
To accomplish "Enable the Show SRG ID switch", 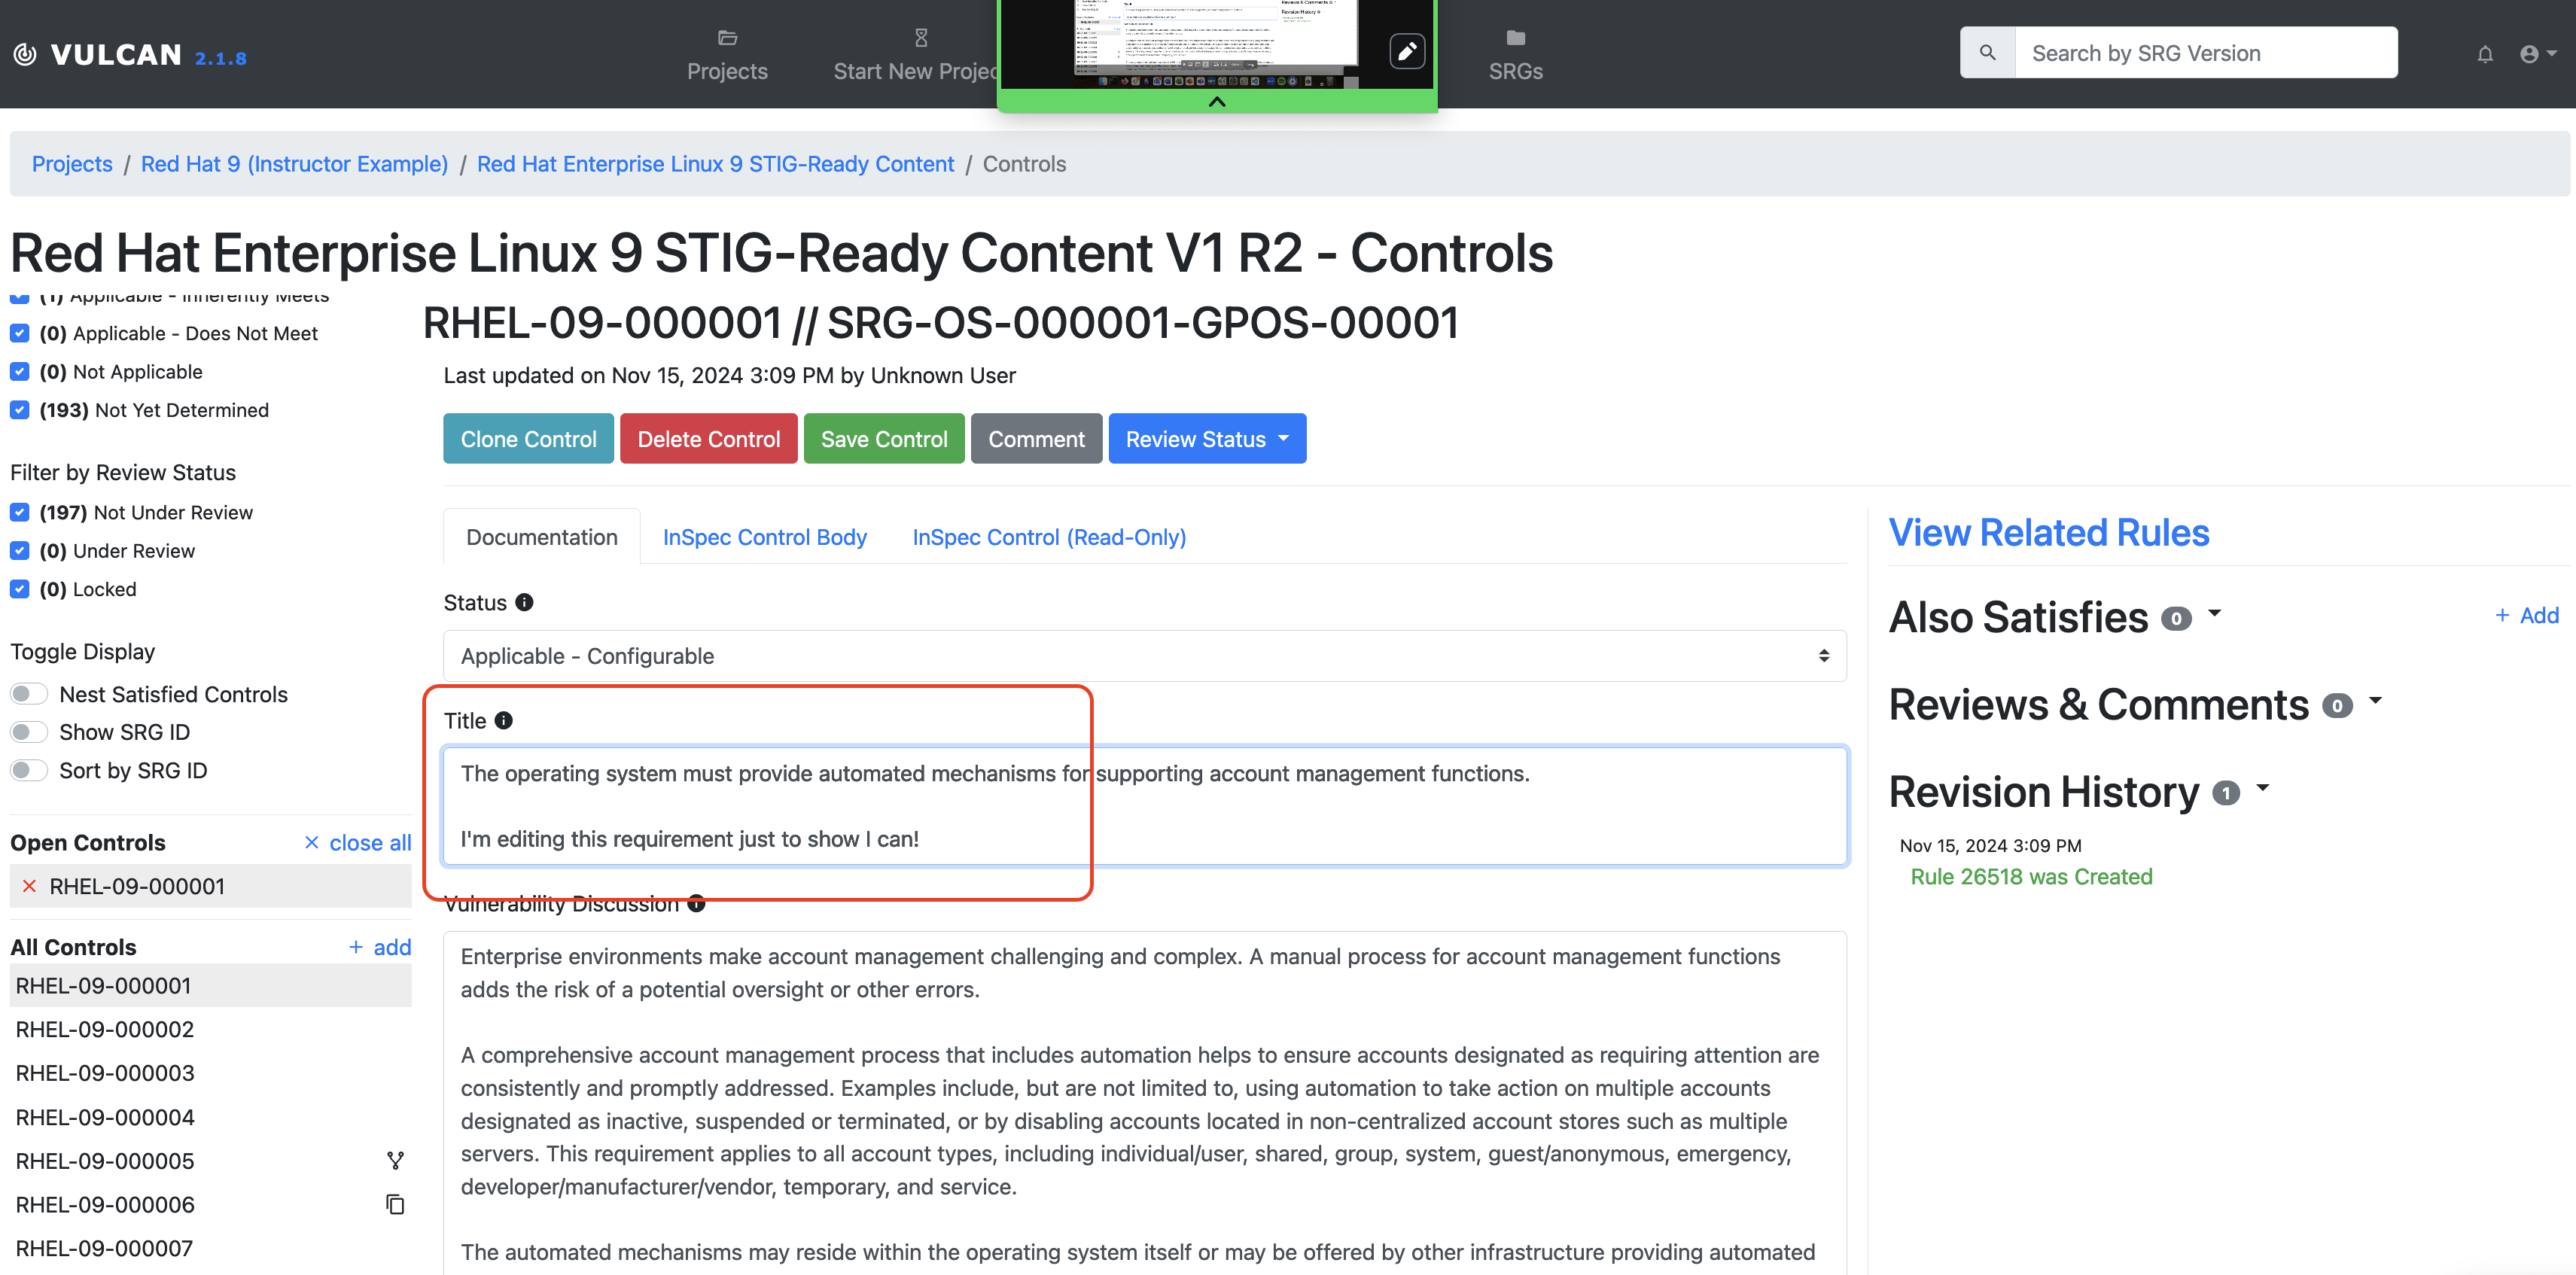I will click(29, 732).
